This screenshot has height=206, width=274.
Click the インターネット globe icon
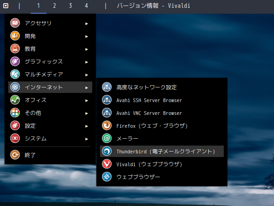pyautogui.click(x=15, y=87)
